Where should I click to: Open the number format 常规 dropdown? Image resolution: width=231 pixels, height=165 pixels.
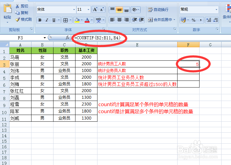pyautogui.click(x=216, y=9)
